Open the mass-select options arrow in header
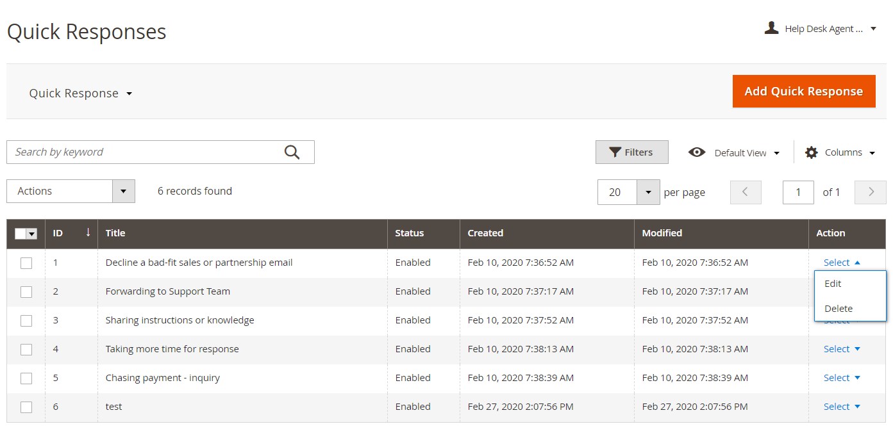Image resolution: width=893 pixels, height=431 pixels. click(x=32, y=234)
